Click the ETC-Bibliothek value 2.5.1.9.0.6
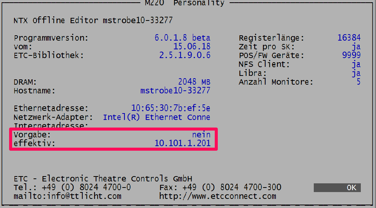376x208 pixels. point(184,55)
